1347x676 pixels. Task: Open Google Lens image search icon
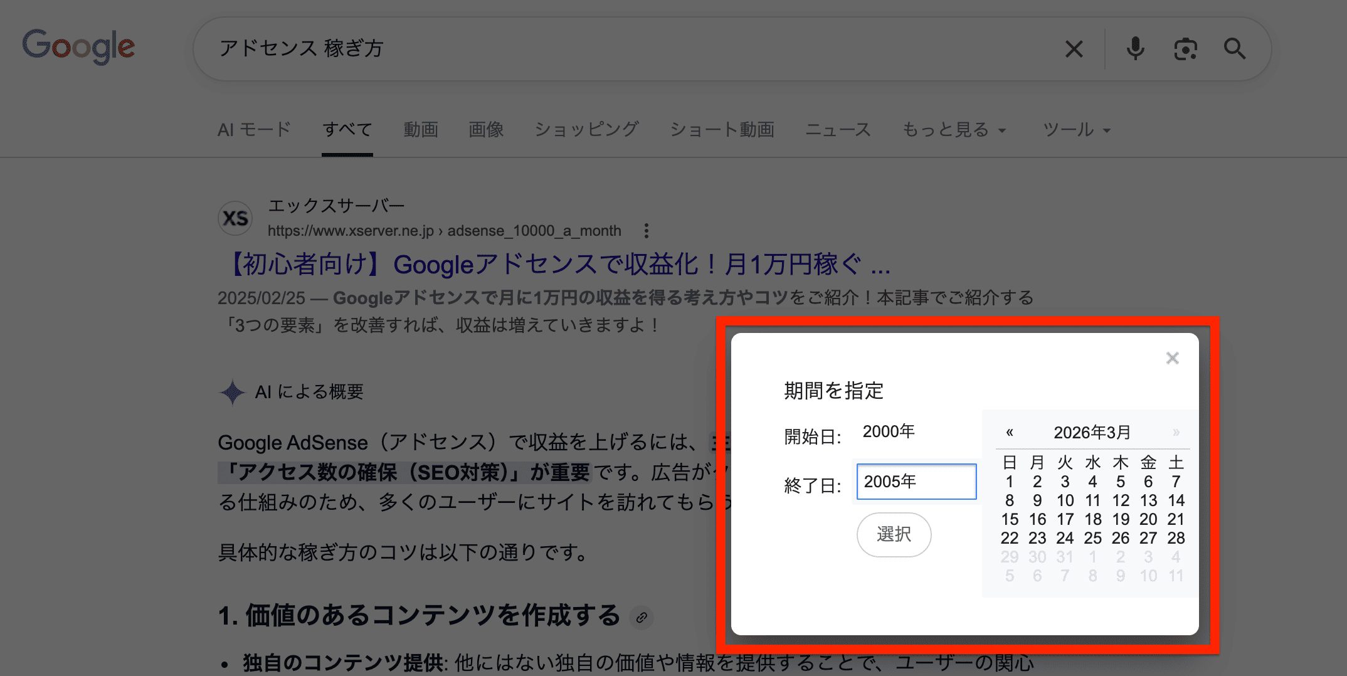1185,49
